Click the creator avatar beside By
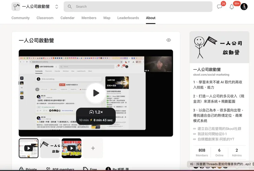Viewport: 254px width, 171px height. 108,169
